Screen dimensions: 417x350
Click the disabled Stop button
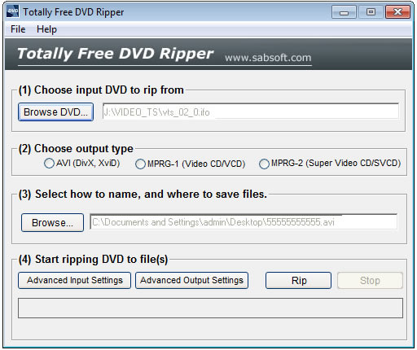point(370,280)
